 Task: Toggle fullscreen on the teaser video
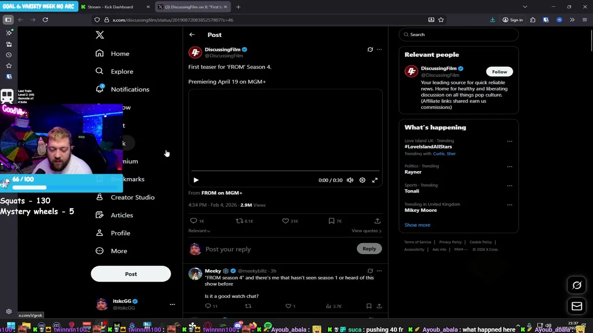(375, 180)
